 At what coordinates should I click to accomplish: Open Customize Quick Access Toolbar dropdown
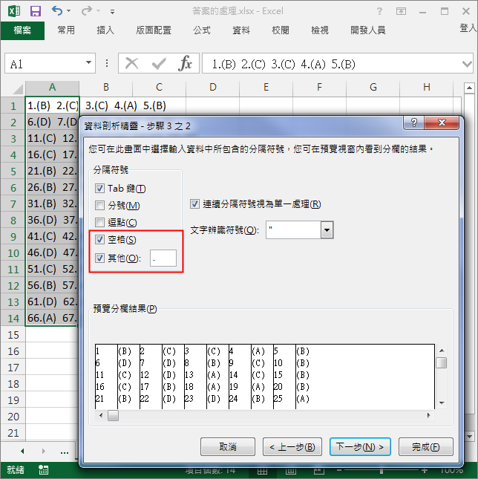(112, 12)
